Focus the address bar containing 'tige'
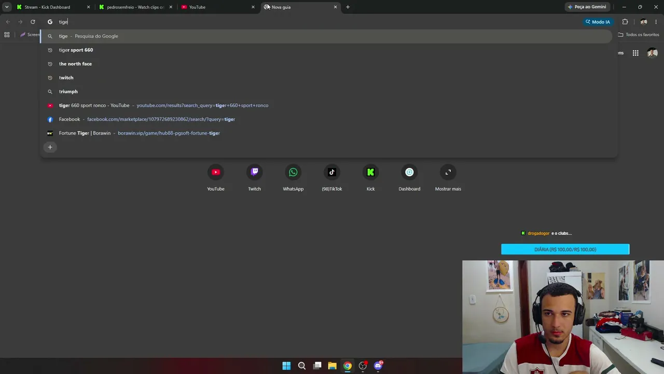664x374 pixels. [x=311, y=22]
